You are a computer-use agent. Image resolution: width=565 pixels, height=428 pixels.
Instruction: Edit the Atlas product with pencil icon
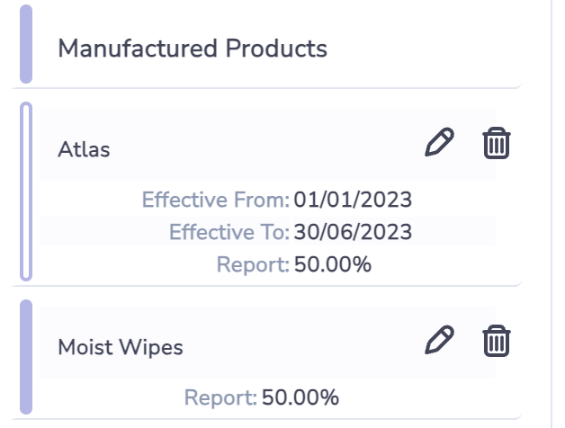(439, 142)
